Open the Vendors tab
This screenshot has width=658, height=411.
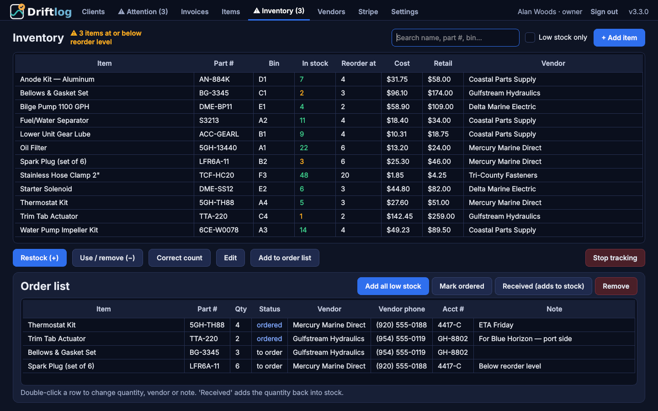click(331, 11)
